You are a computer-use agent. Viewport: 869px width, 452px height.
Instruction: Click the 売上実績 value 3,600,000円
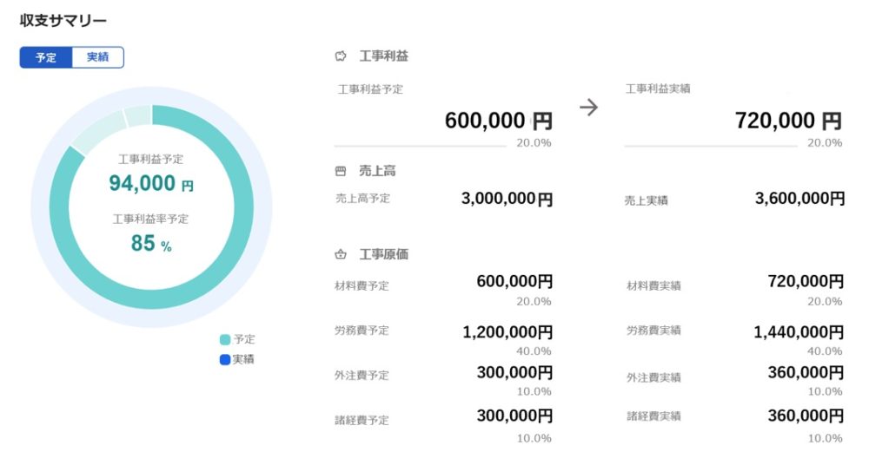799,200
